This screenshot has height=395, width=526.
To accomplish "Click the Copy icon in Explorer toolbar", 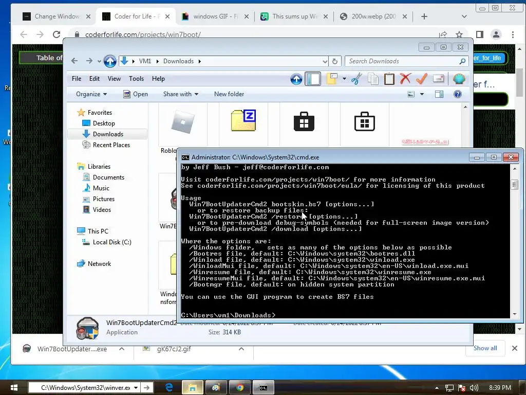I will coord(373,79).
